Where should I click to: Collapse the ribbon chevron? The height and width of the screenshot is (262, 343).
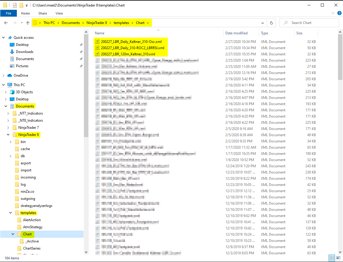point(333,13)
